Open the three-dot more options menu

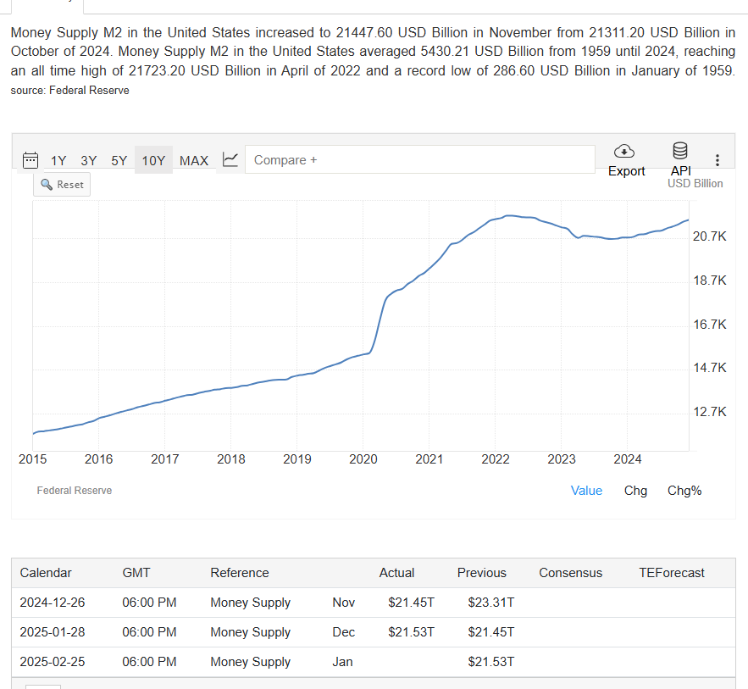(718, 160)
